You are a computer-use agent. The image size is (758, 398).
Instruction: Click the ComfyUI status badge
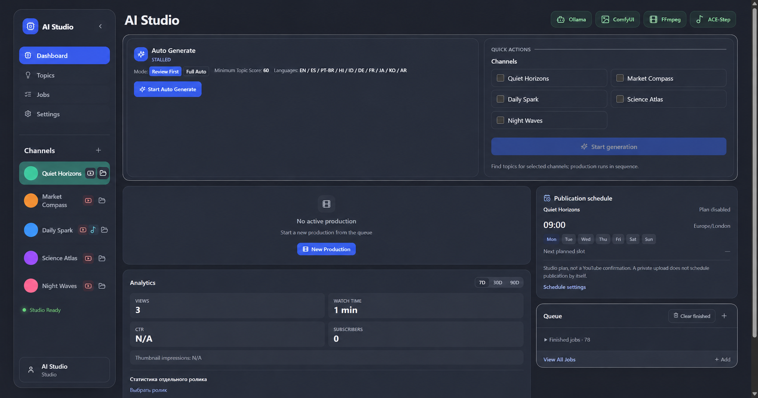coord(617,19)
